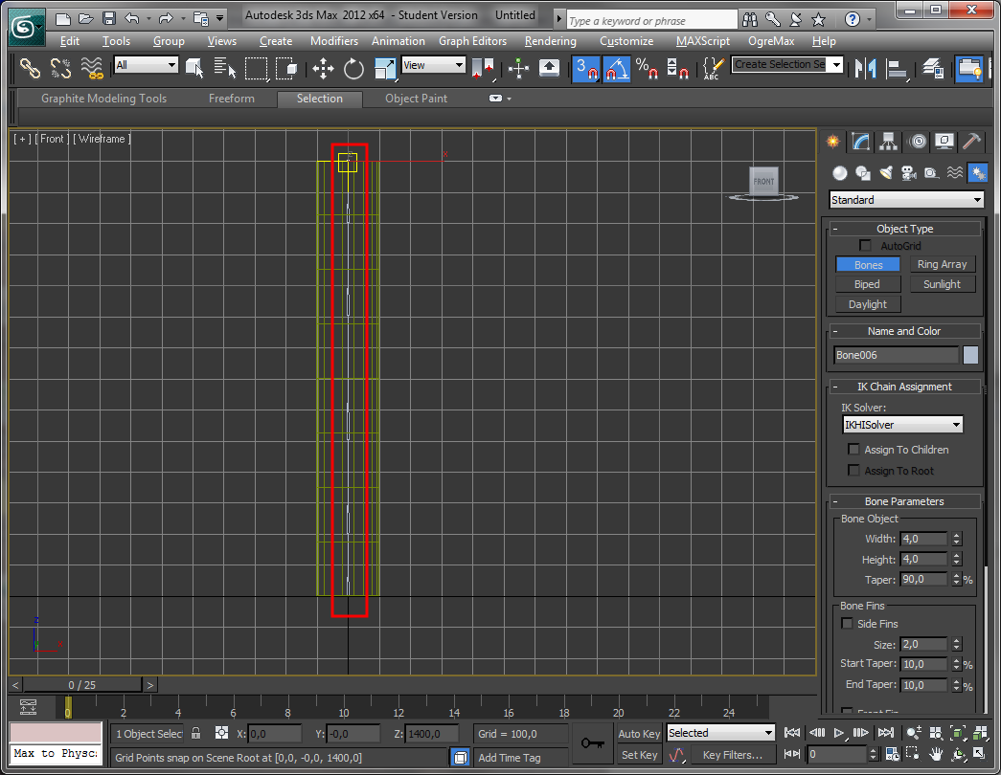1001x775 pixels.
Task: Click the Sunlight creation button
Action: click(943, 283)
